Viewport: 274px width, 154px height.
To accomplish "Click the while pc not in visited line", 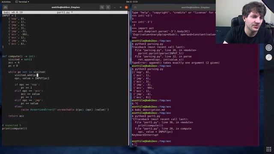I will (x=27, y=72).
